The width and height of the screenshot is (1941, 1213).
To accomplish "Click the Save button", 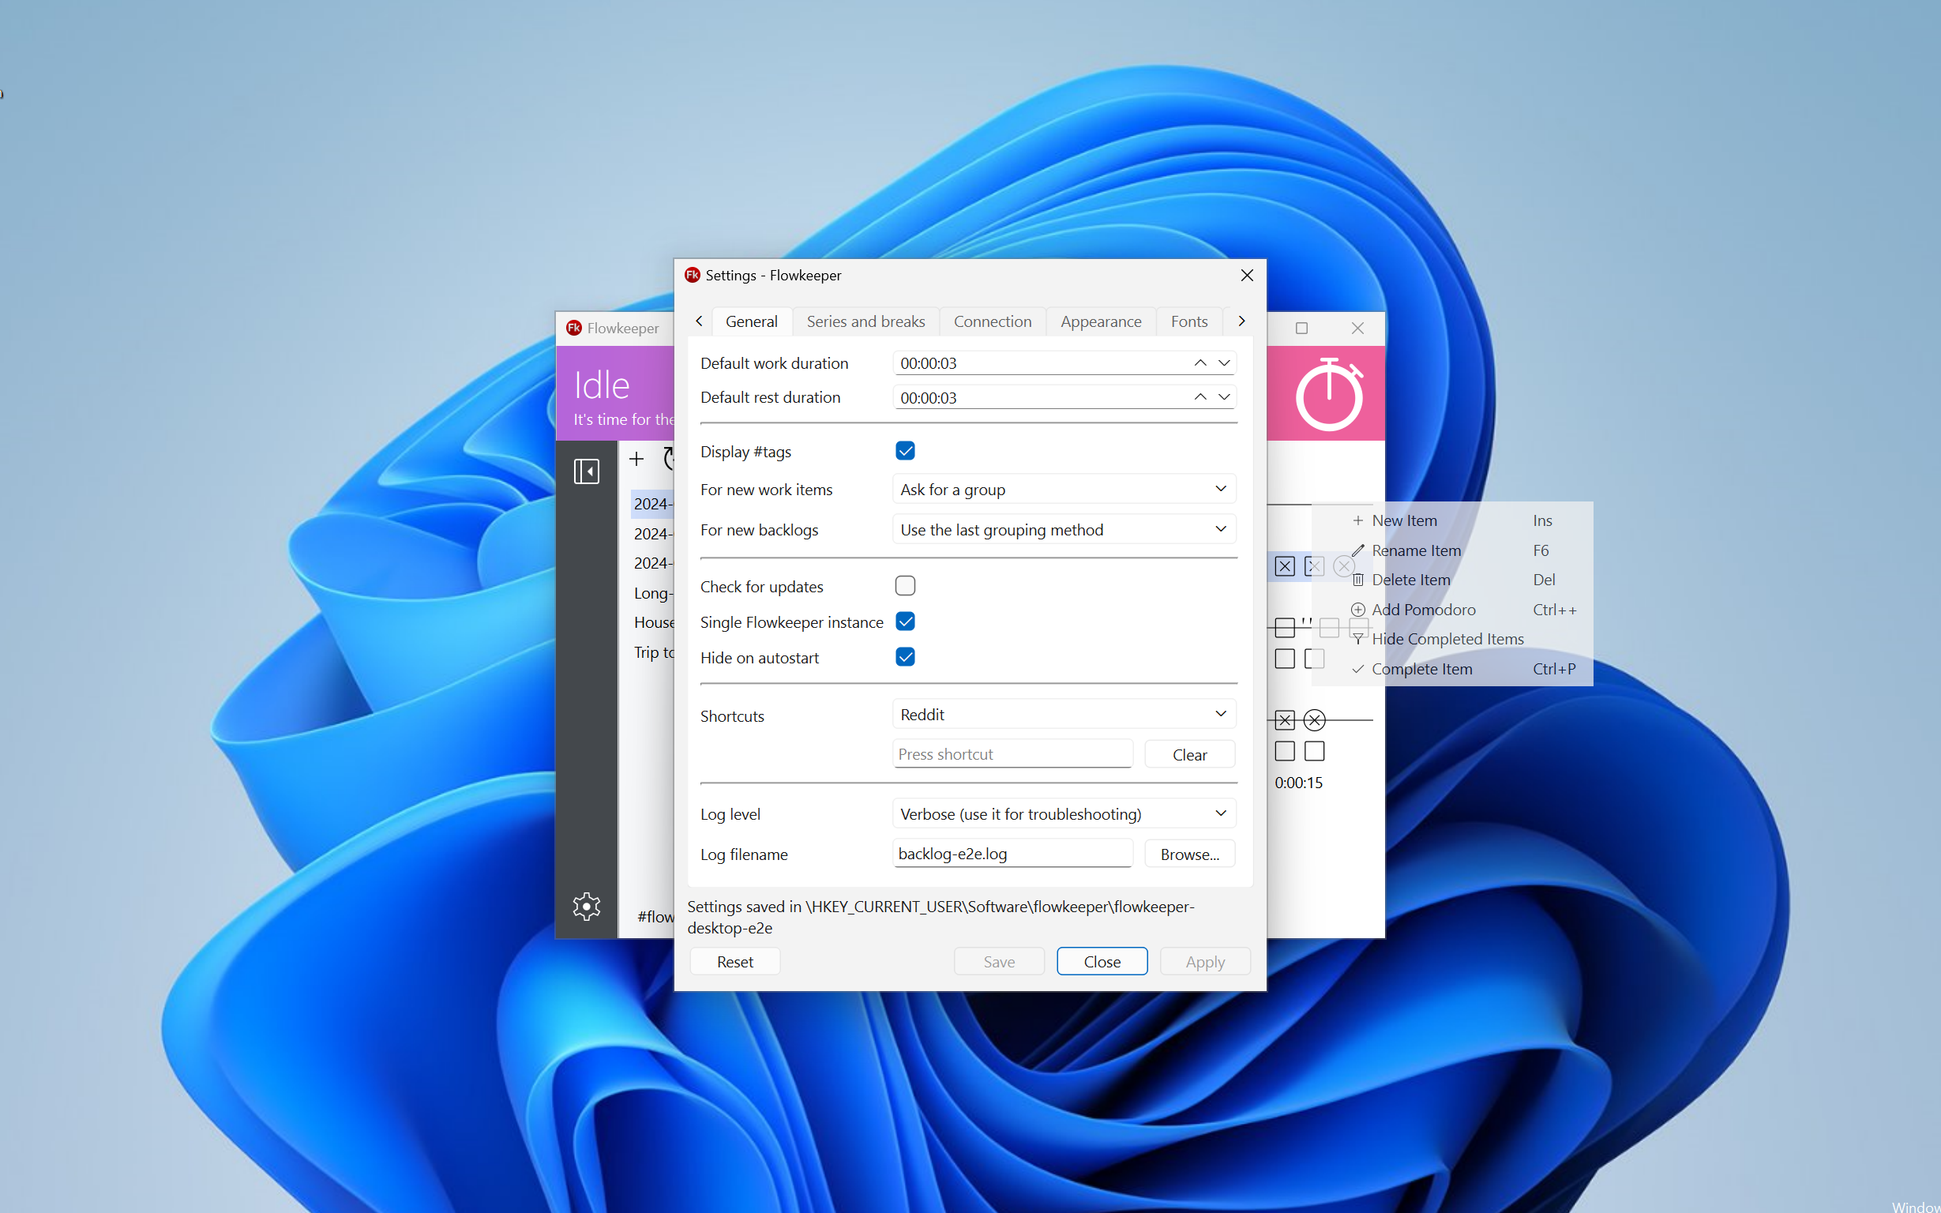I will click(999, 961).
